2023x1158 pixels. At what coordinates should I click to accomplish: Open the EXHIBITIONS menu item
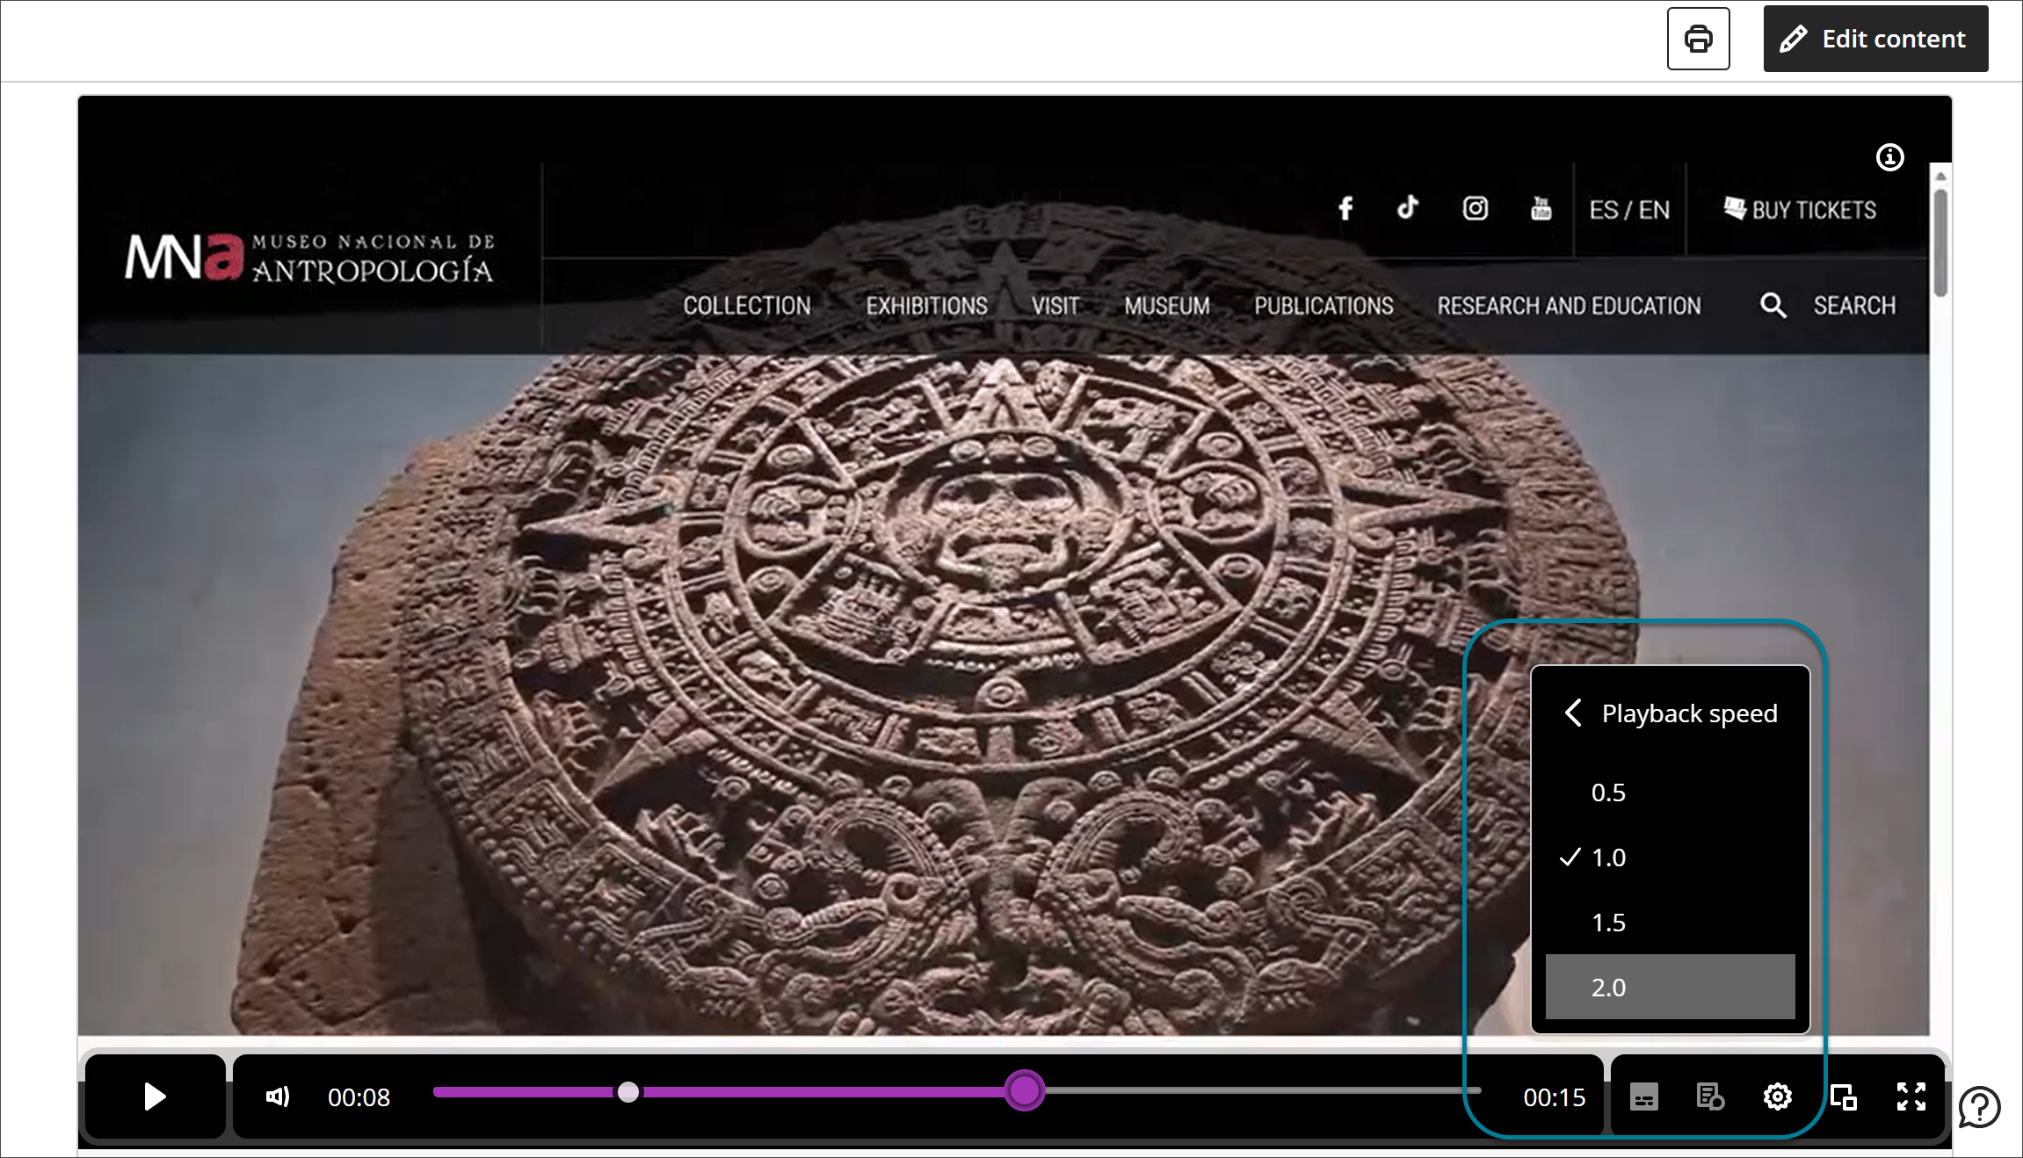pos(926,306)
